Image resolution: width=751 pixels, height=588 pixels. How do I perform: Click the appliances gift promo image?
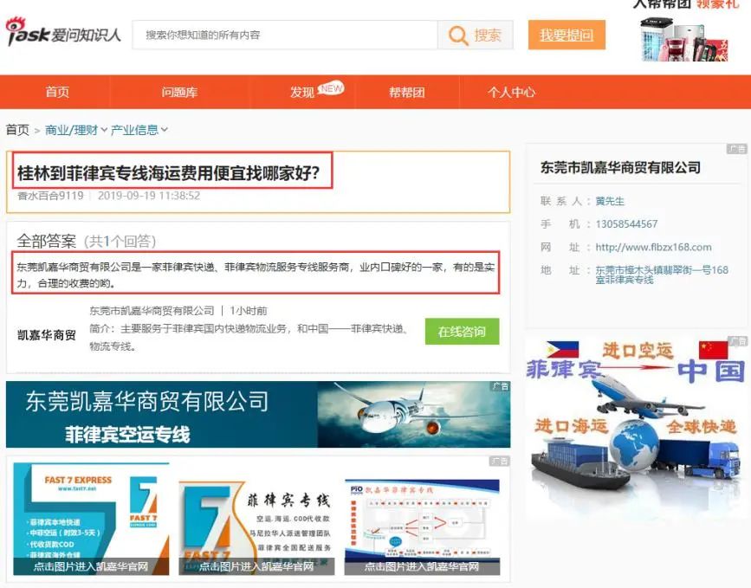(x=684, y=39)
